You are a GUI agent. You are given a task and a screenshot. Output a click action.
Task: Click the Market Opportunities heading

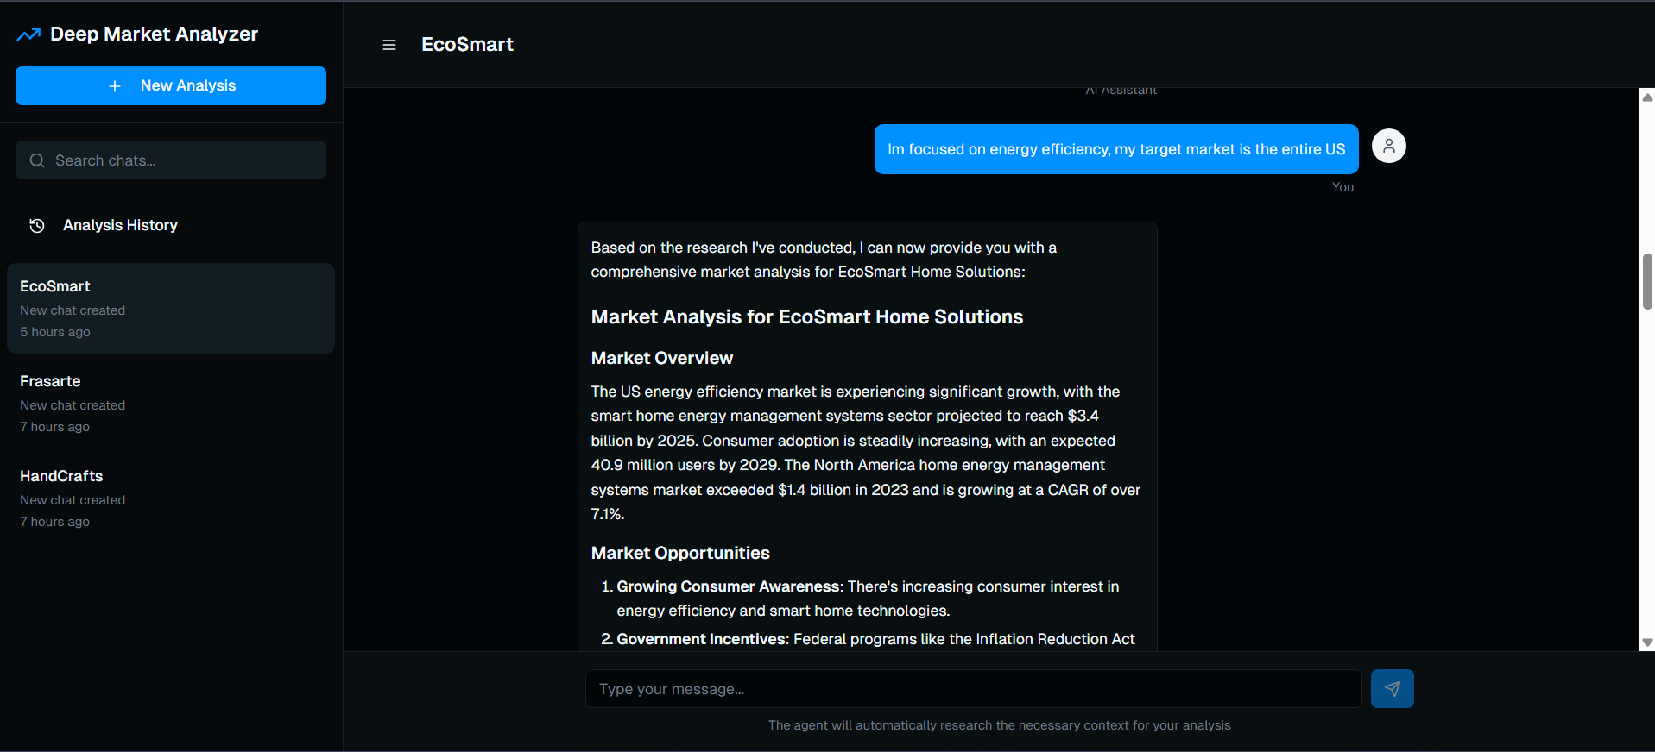tap(680, 553)
